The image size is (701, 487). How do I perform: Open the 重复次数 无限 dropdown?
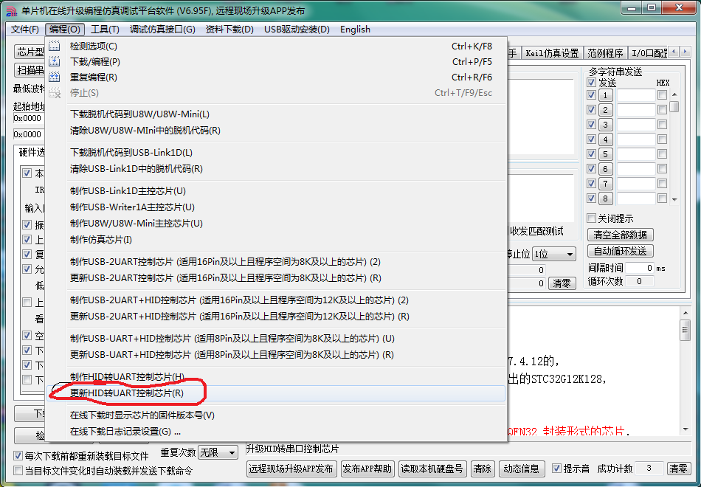click(218, 452)
